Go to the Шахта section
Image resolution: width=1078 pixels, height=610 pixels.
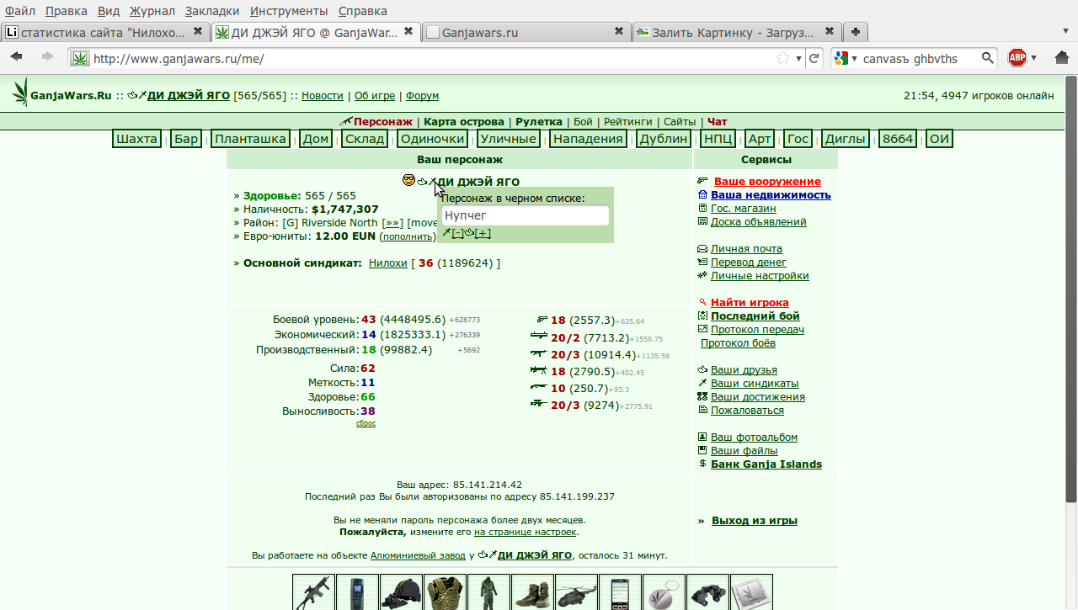point(136,139)
